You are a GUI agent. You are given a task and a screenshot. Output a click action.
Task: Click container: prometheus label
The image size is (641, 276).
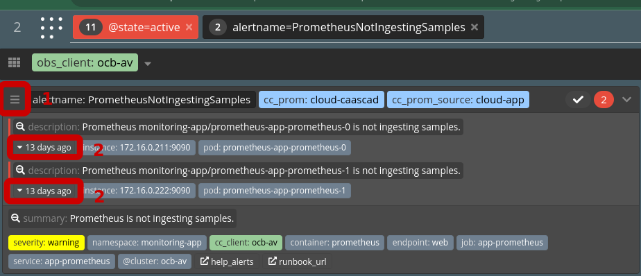(335, 243)
